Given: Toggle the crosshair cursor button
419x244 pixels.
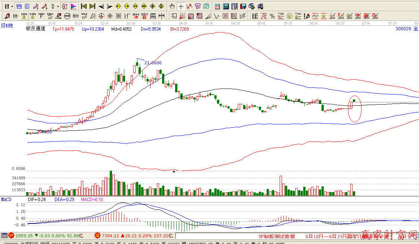Looking at the screenshot, I should coord(181,6).
